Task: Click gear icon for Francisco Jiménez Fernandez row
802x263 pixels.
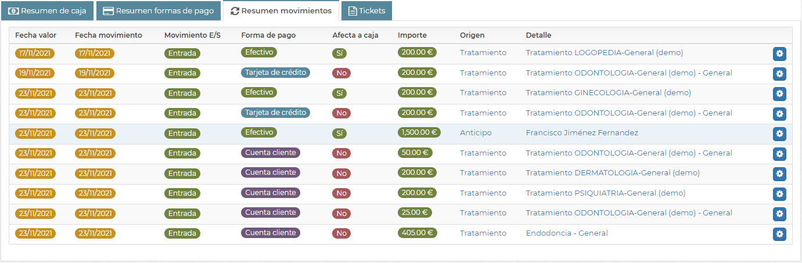Action: tap(779, 134)
